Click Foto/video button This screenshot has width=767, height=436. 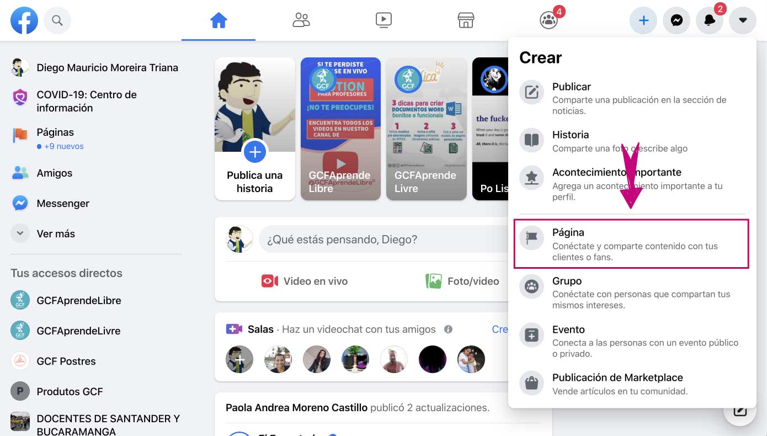click(462, 281)
